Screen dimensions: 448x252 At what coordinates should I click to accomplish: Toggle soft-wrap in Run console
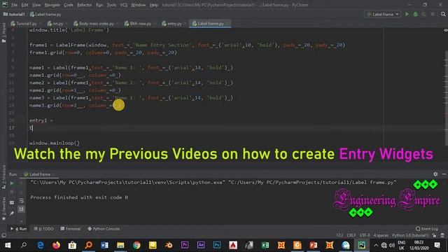click(22, 201)
